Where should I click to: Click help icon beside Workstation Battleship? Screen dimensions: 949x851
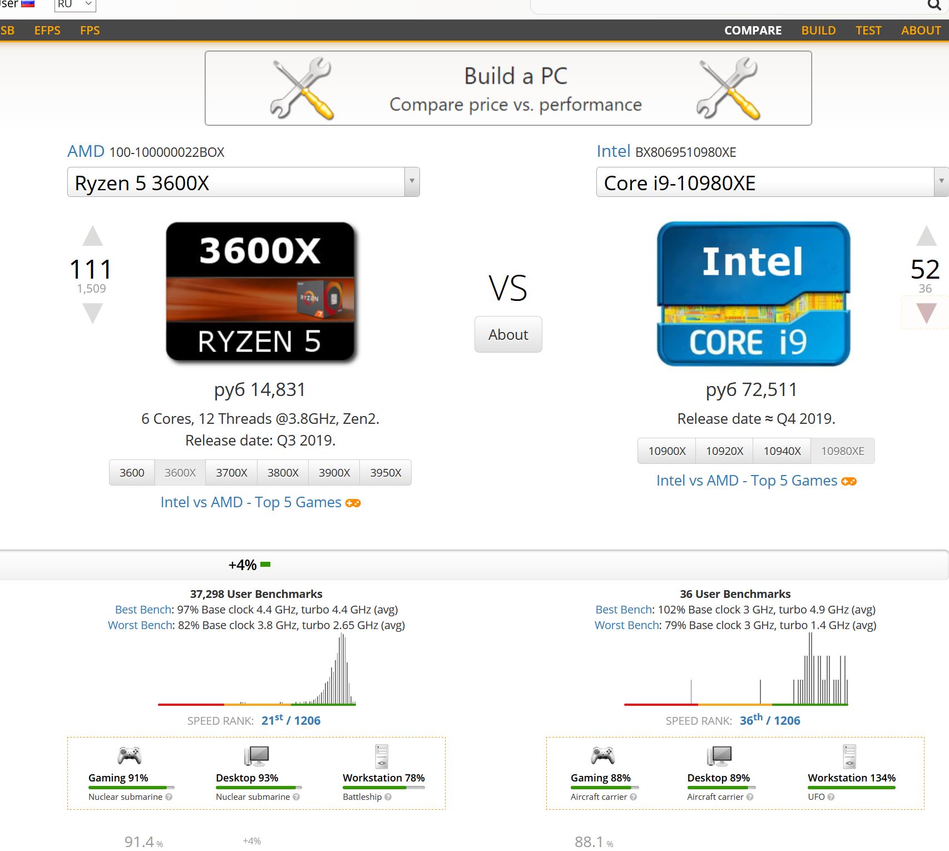coord(388,797)
